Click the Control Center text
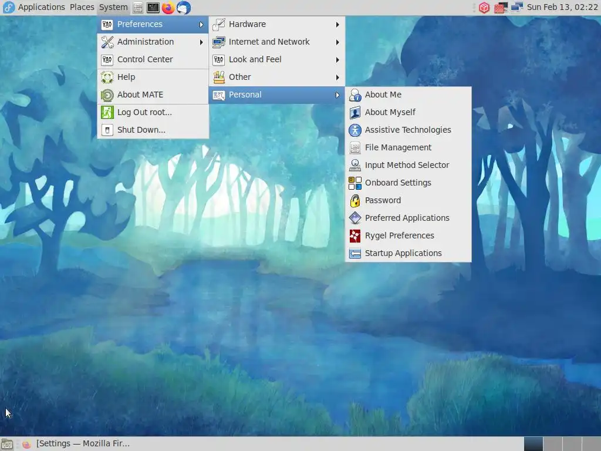This screenshot has height=451, width=601. coord(145,59)
